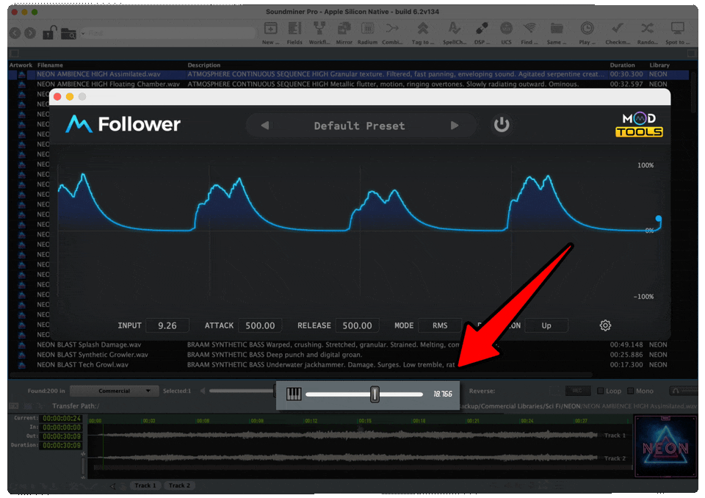
Task: Click the Find toolbar icon
Action: click(x=529, y=29)
